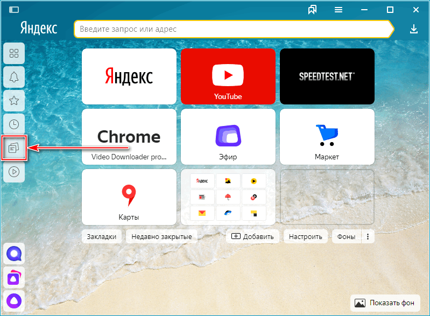Open the collections icon highlighted in sidebar

point(14,148)
